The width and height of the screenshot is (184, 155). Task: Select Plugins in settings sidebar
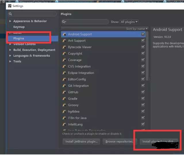19,38
